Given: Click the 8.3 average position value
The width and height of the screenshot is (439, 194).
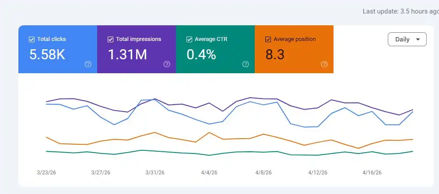Looking at the screenshot, I should pos(275,54).
